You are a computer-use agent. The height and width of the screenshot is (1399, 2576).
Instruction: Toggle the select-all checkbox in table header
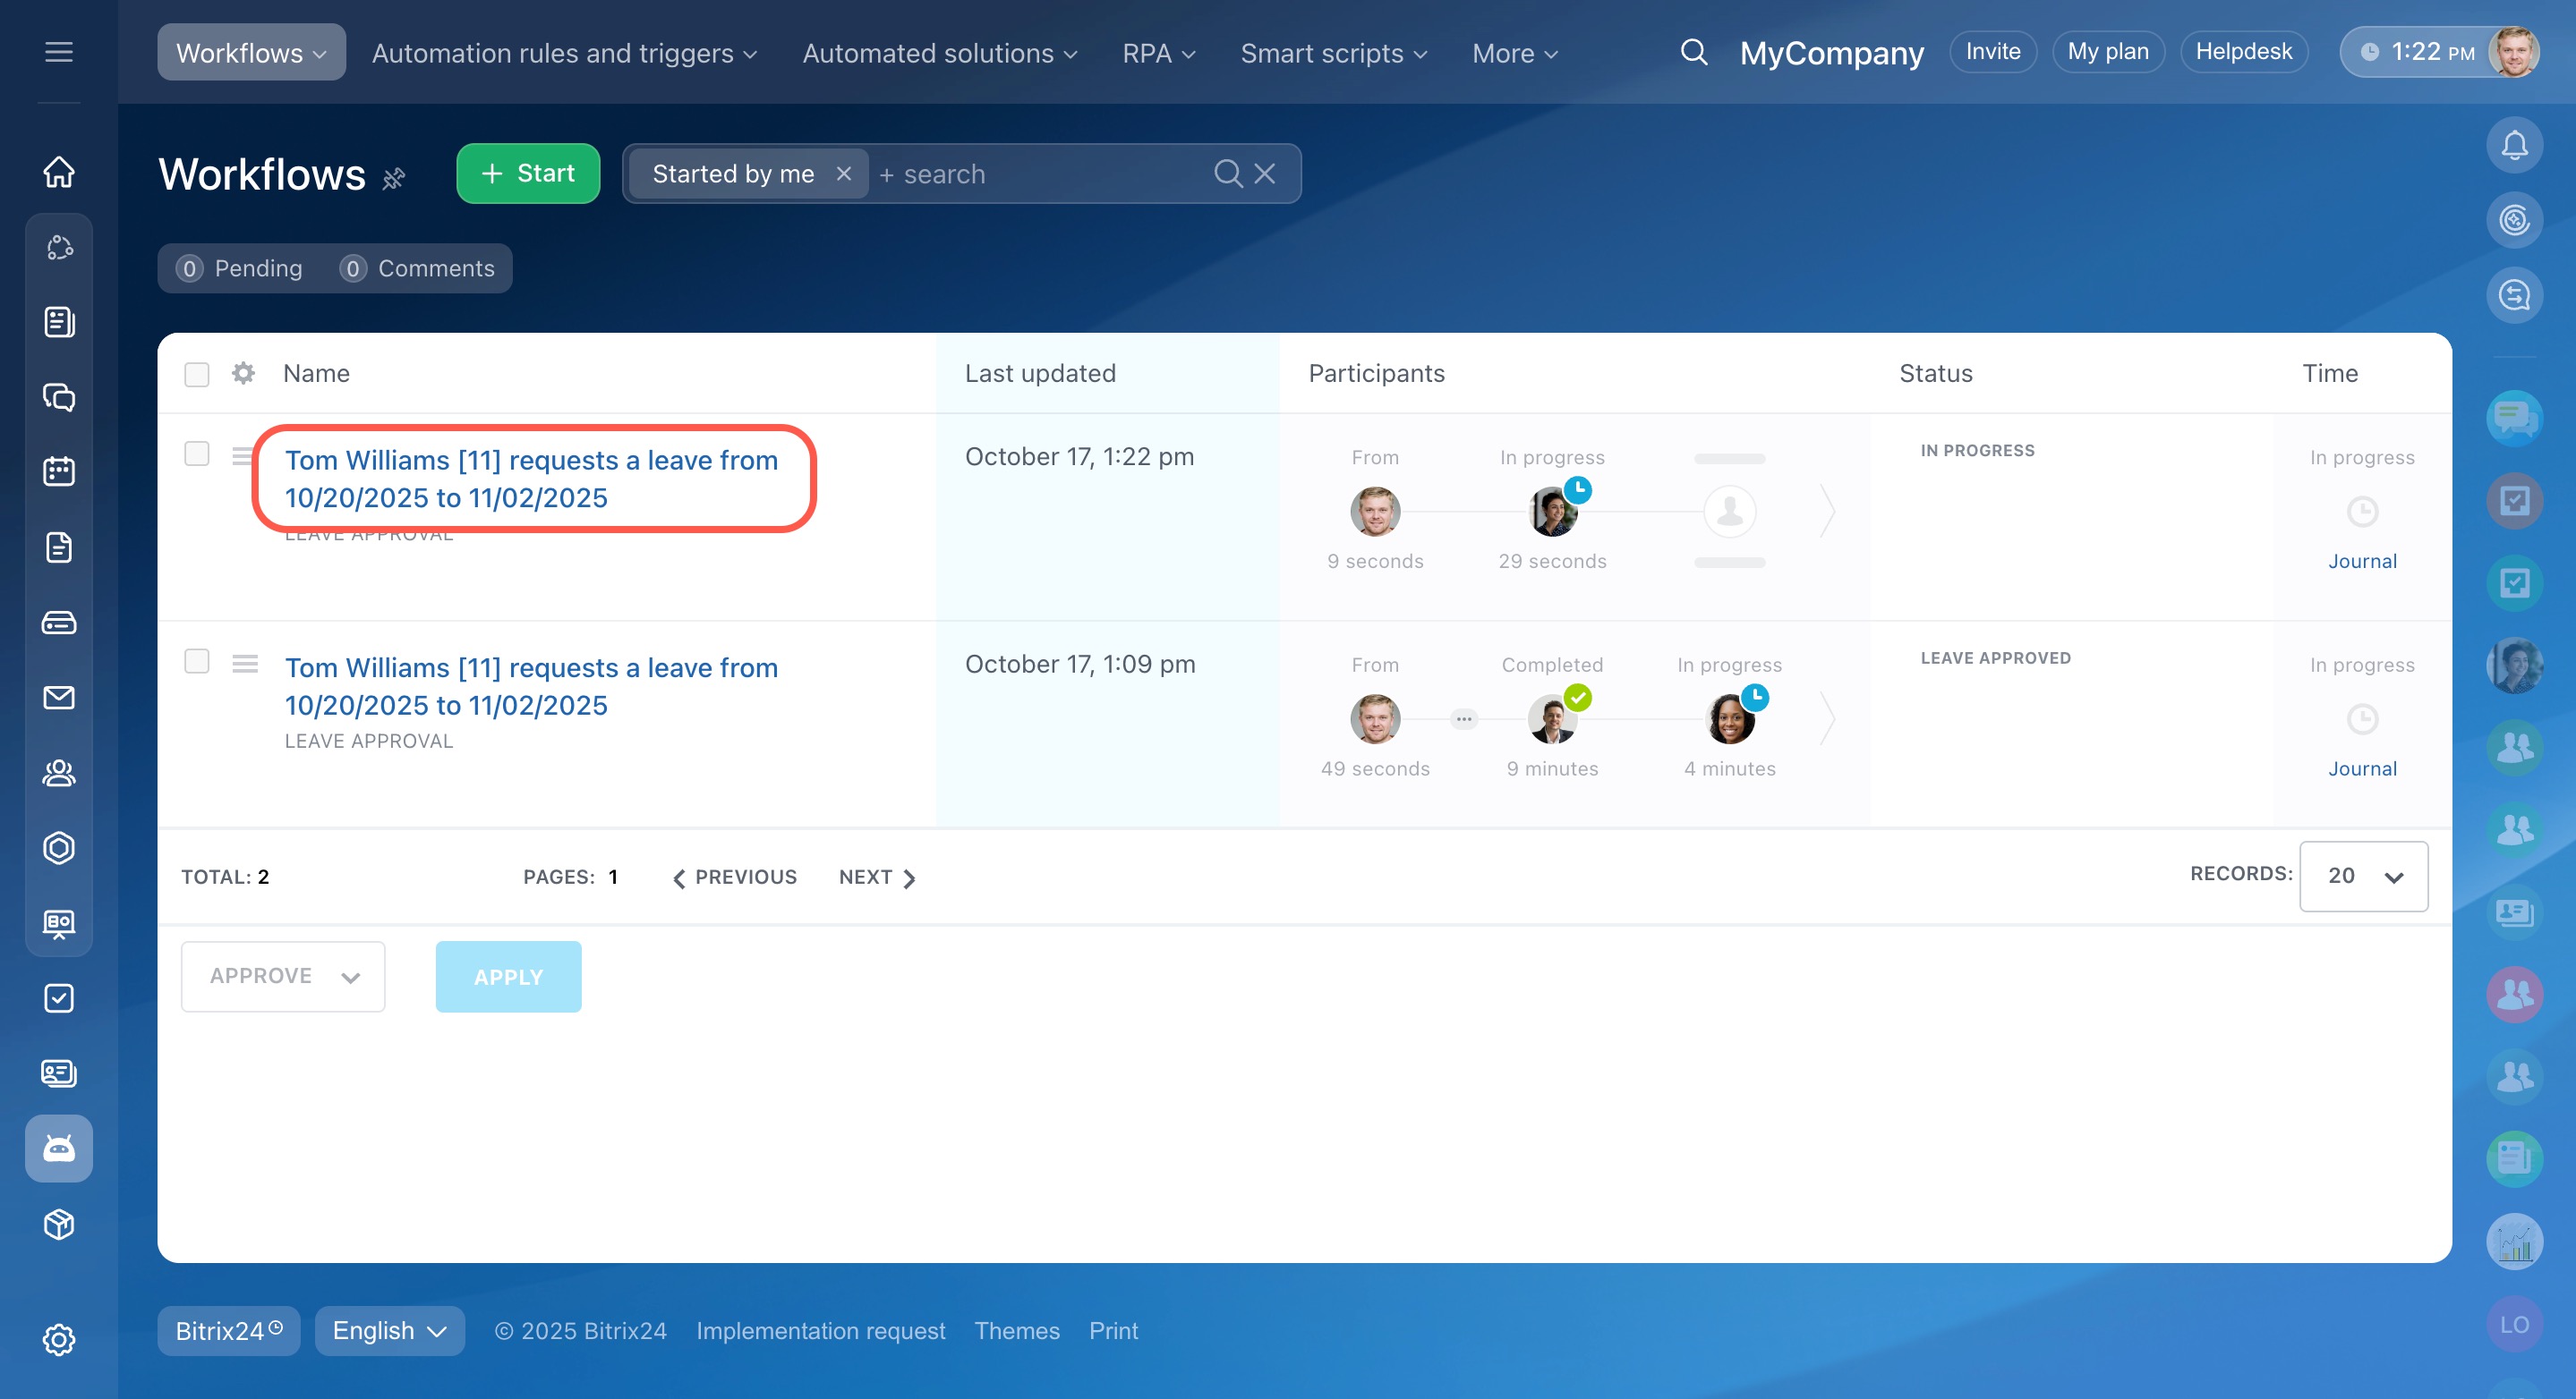[197, 374]
